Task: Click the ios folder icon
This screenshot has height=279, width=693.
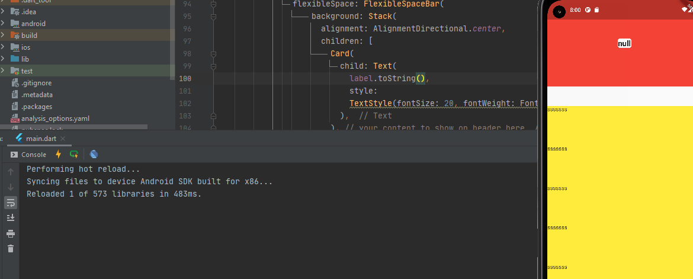Action: tap(15, 47)
